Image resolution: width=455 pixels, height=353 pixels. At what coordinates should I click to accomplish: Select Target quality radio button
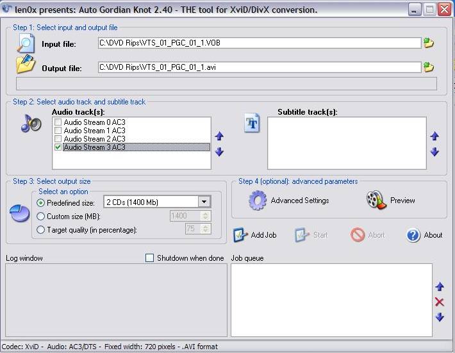point(40,230)
